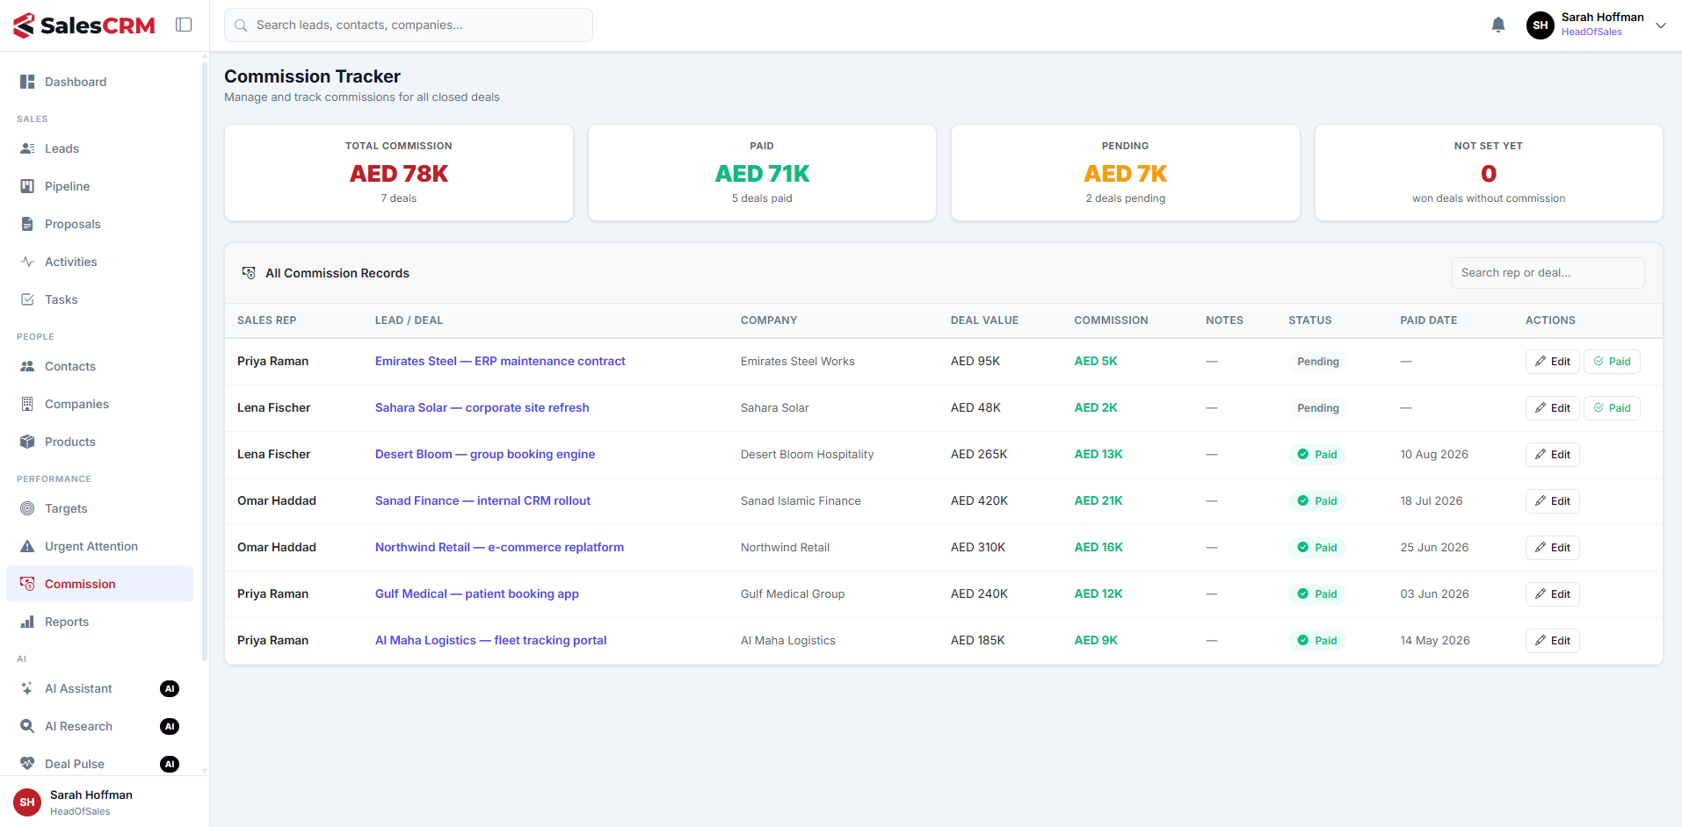Click the Total Commission AED 78K card
Screen dimensions: 1682x827
[399, 173]
